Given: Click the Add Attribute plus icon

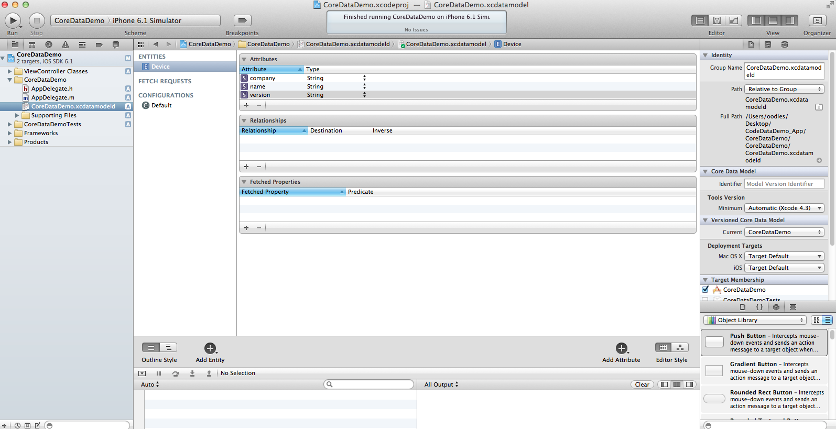Looking at the screenshot, I should pos(622,348).
